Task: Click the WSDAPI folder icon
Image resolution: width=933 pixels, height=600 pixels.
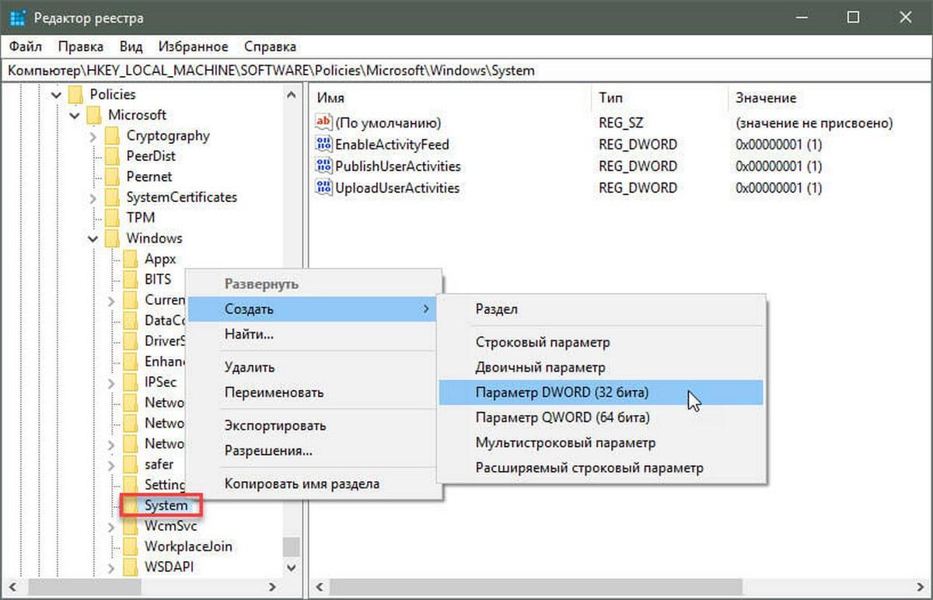Action: pos(131,567)
